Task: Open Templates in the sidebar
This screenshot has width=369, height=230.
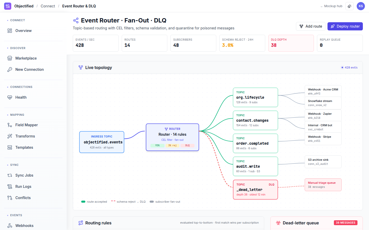Action: 33,147
